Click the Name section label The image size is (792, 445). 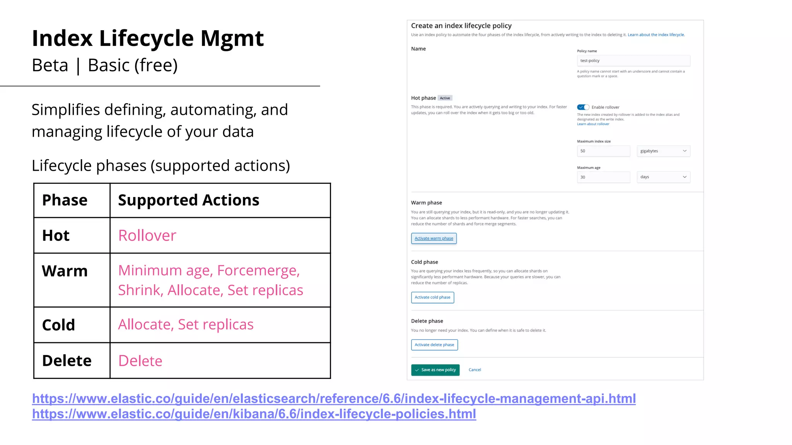coord(418,49)
